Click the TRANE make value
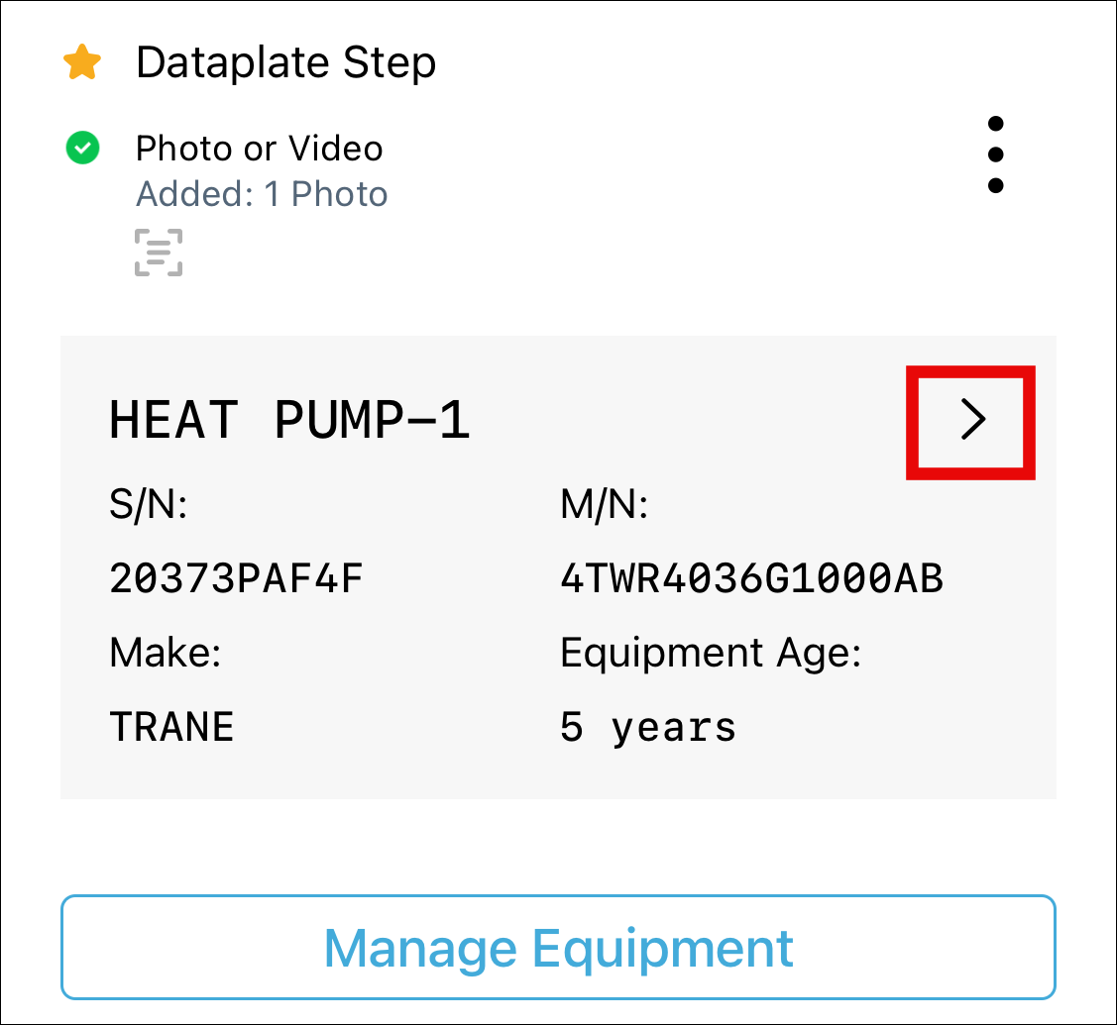Image resolution: width=1117 pixels, height=1025 pixels. [171, 727]
